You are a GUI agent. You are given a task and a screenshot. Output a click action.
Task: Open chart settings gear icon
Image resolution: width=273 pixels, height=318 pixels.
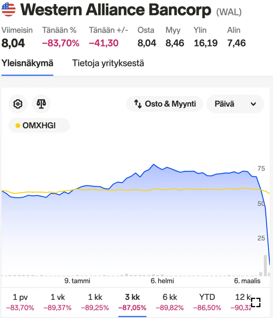pos(18,104)
